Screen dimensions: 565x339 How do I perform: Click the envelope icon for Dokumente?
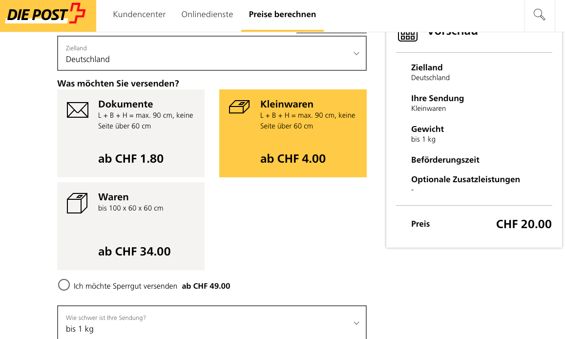click(77, 110)
